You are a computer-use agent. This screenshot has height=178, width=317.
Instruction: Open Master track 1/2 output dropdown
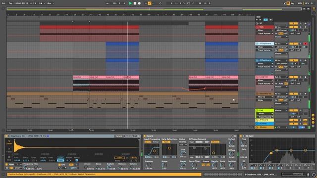281,128
